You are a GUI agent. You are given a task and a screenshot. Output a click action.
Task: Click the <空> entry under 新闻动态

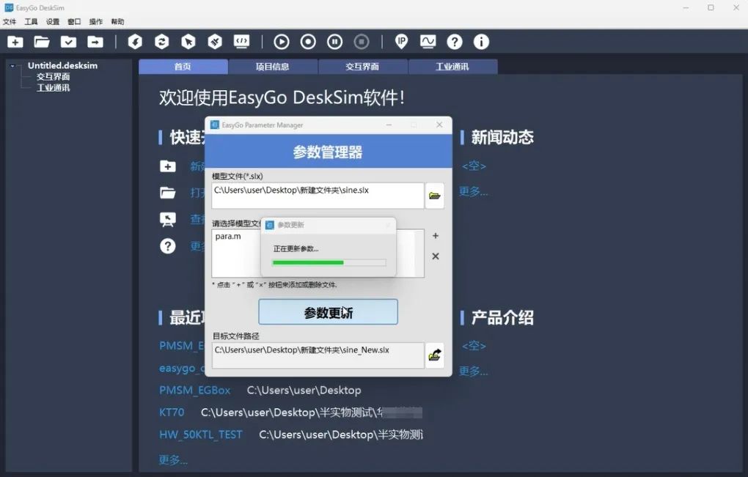[x=474, y=166]
